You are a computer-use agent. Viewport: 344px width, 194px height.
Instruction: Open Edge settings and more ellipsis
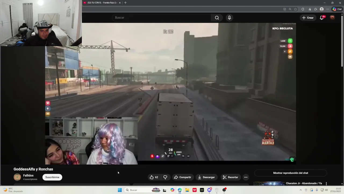pos(328,9)
